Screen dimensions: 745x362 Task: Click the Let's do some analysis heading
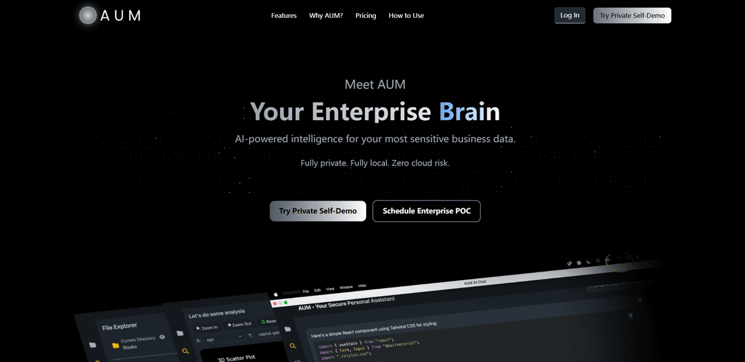coord(217,312)
